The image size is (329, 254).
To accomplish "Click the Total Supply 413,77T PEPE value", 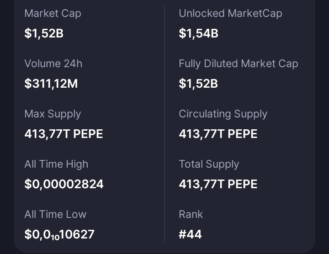I will pos(218,184).
